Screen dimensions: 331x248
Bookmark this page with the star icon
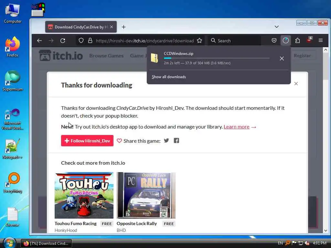click(x=199, y=40)
